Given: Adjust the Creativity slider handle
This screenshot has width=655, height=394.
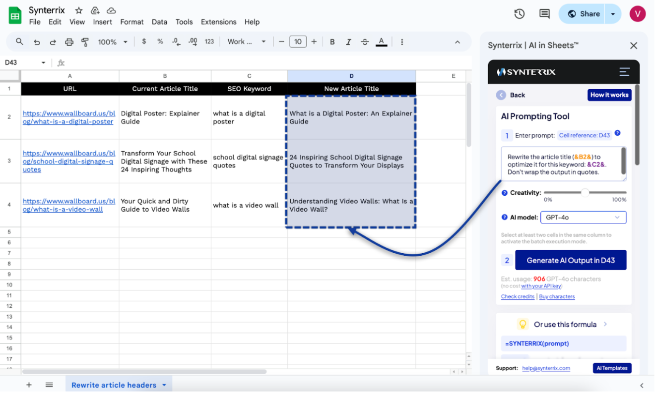Looking at the screenshot, I should coord(585,193).
